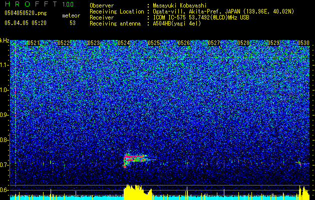Click the 0.8 kHz axis label

(4, 140)
